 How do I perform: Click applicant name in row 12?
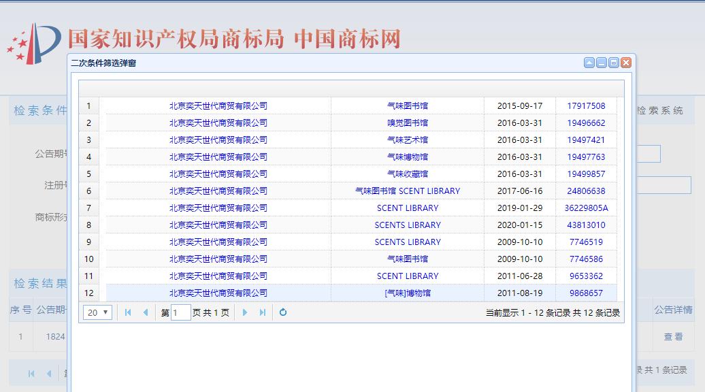[x=218, y=293]
